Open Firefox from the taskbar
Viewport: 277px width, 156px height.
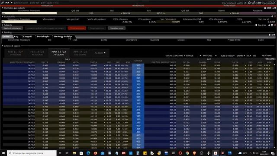(95, 153)
